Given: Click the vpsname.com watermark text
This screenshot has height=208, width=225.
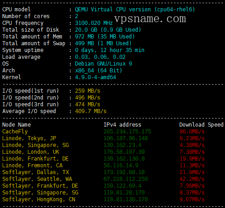Looking at the screenshot, I should [x=150, y=19].
